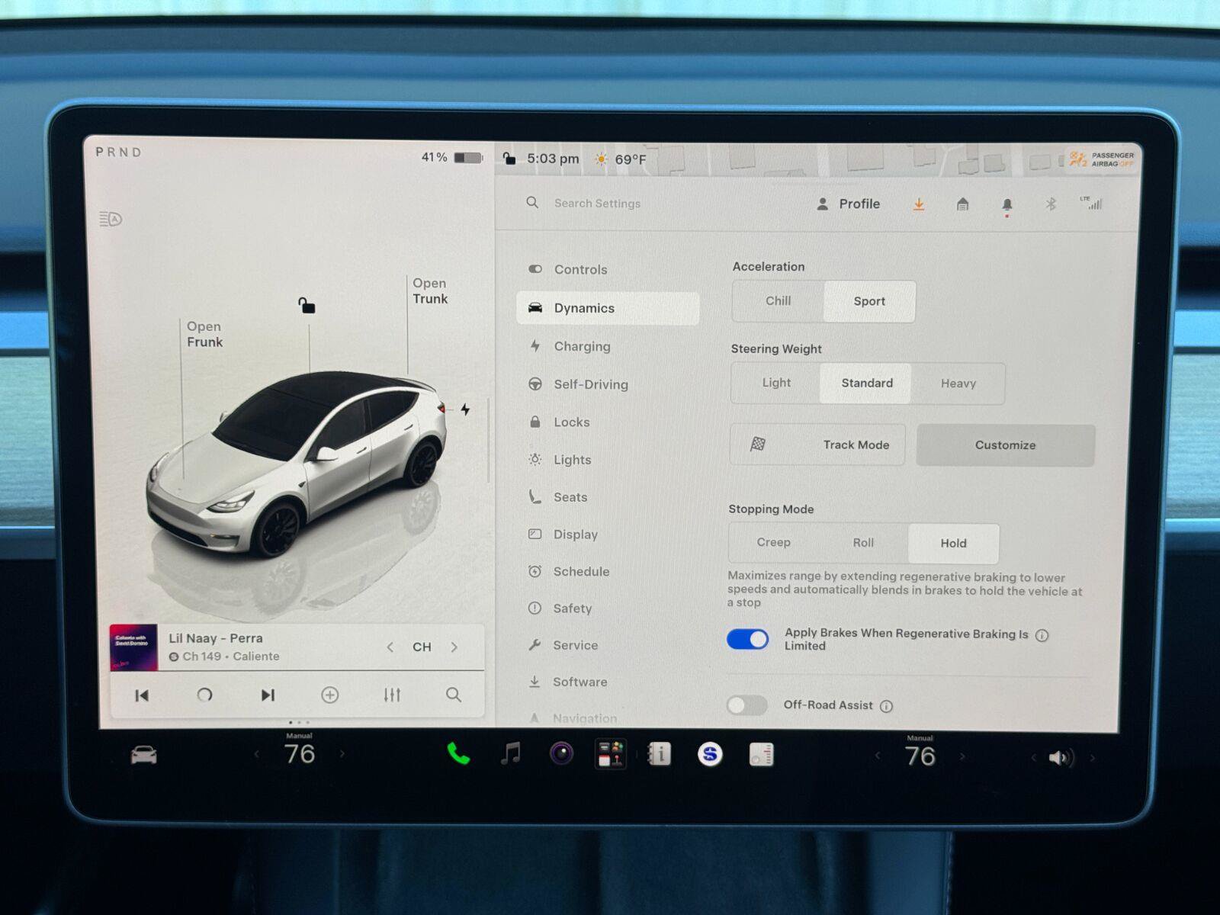
Task: Choose Creep stopping mode
Action: (x=773, y=542)
